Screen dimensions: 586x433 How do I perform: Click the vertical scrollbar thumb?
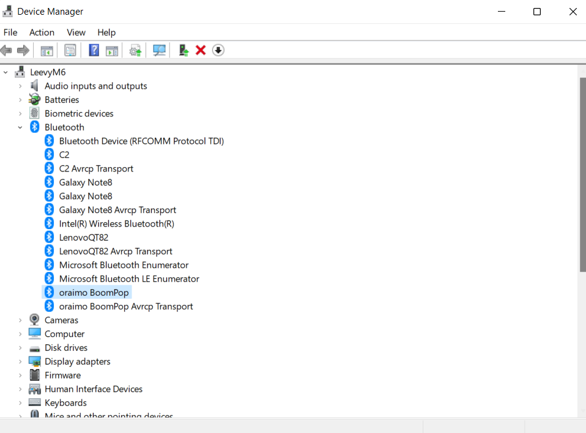pyautogui.click(x=583, y=175)
